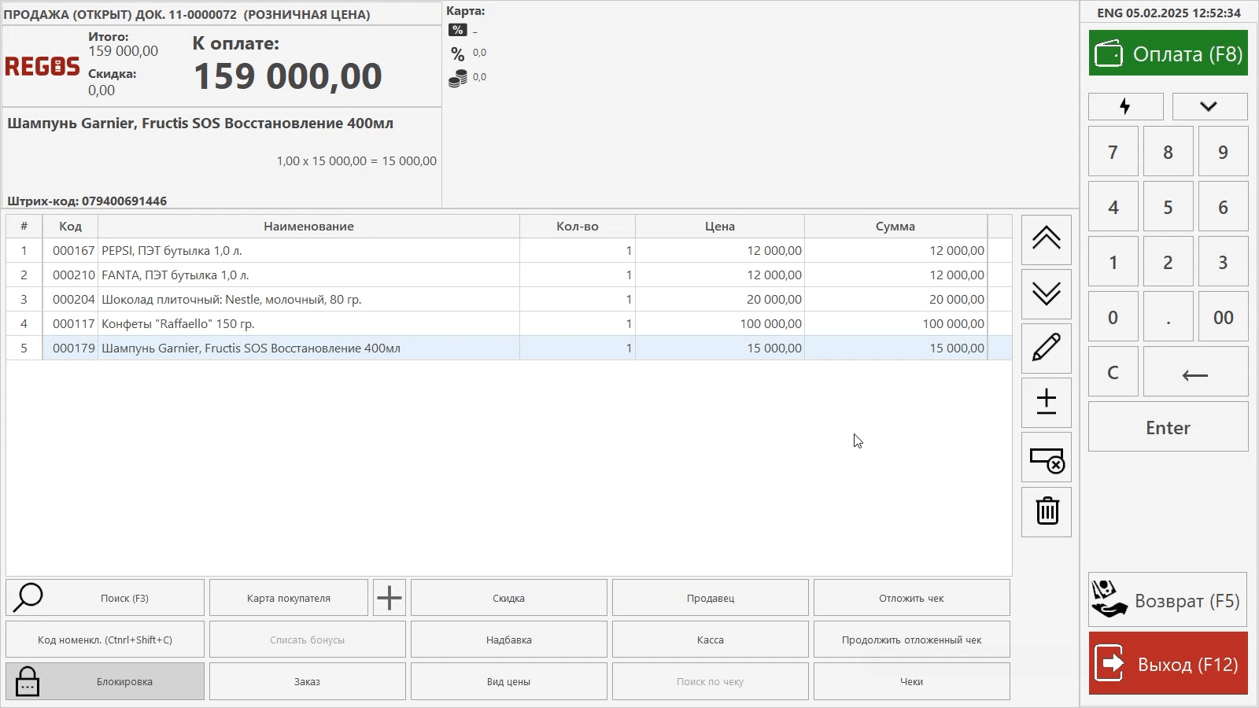The width and height of the screenshot is (1259, 708).
Task: Click the card discount percent badge icon
Action: pyautogui.click(x=458, y=30)
